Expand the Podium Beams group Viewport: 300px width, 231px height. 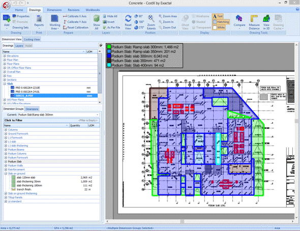(6, 150)
